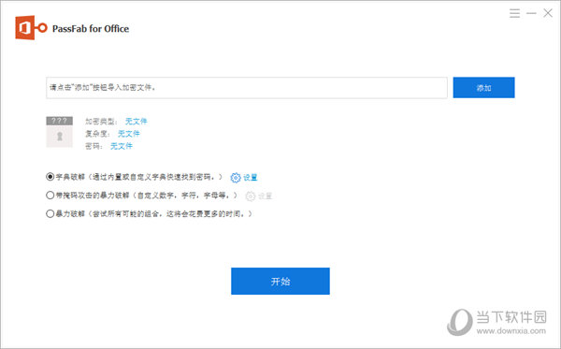This screenshot has width=561, height=349.
Task: Click the encrypted file path input field
Action: point(247,88)
